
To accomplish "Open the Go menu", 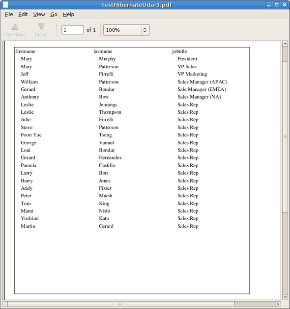I will point(54,14).
